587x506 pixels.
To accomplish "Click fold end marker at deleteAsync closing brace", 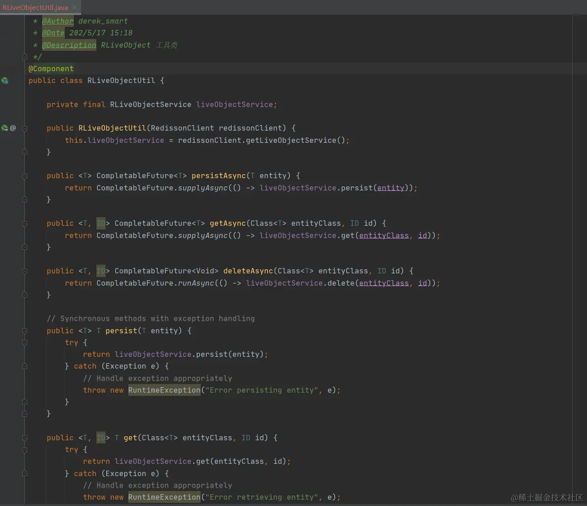I will pos(24,295).
